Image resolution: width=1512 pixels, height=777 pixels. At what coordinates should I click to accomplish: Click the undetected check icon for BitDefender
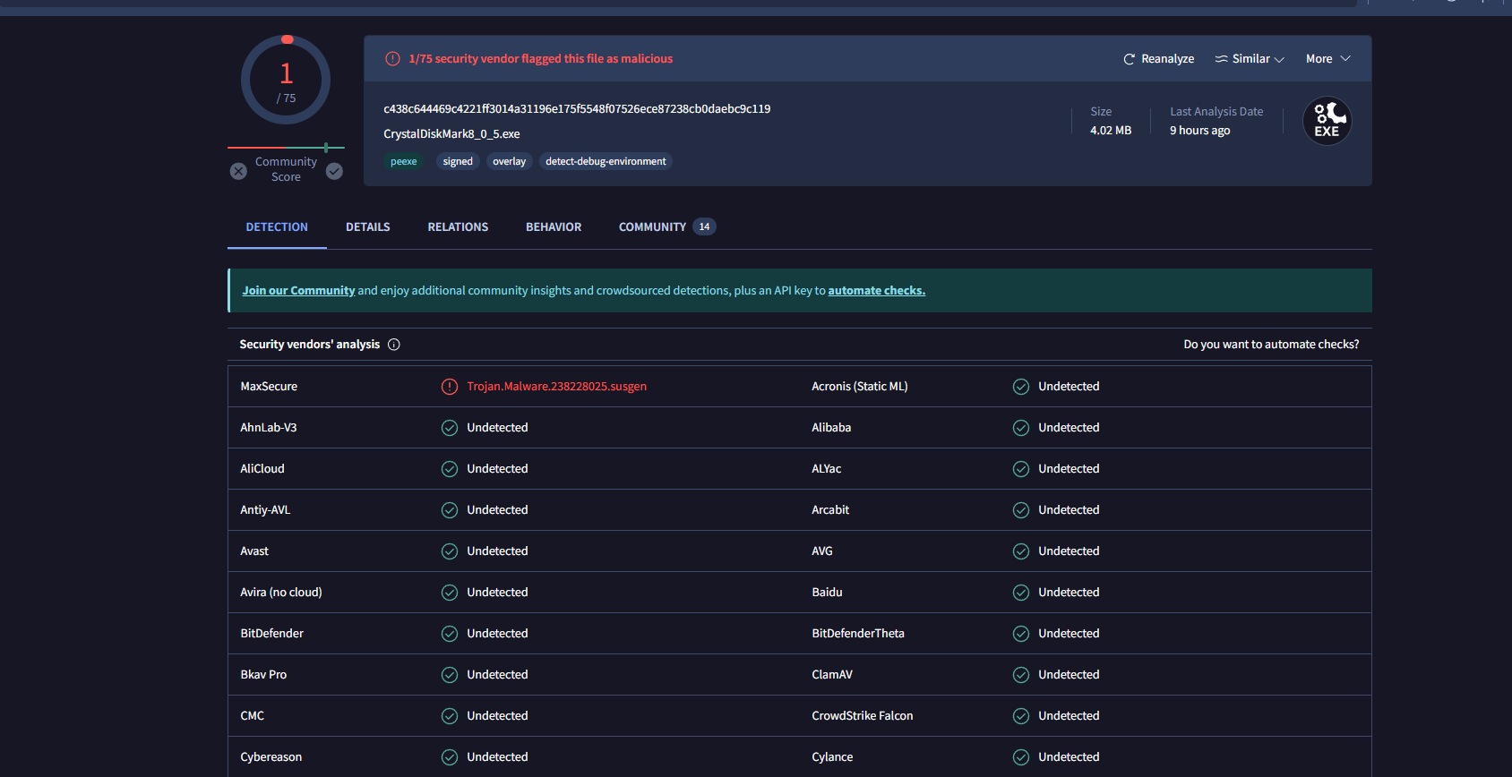point(450,634)
